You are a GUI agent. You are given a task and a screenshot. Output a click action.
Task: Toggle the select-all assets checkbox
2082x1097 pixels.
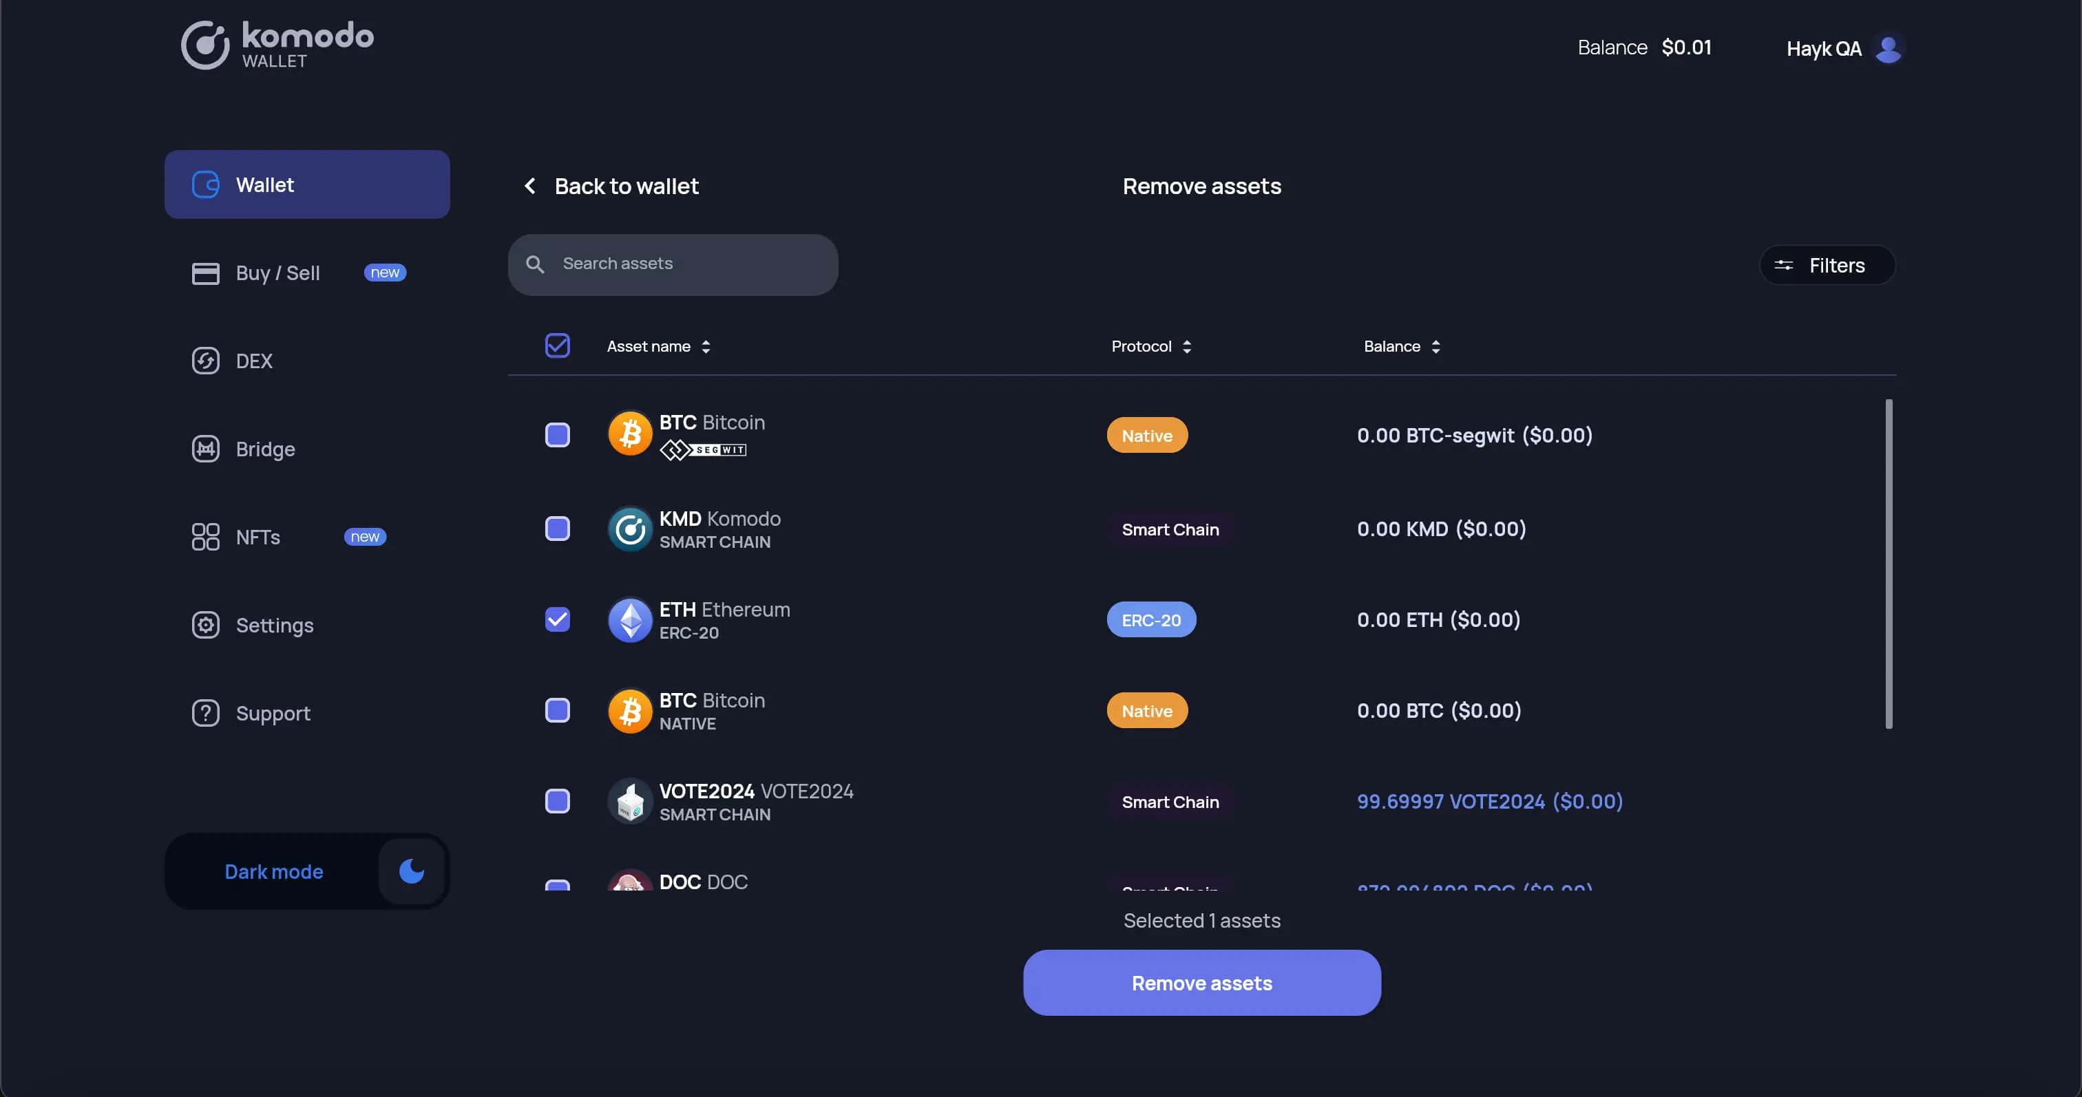558,345
